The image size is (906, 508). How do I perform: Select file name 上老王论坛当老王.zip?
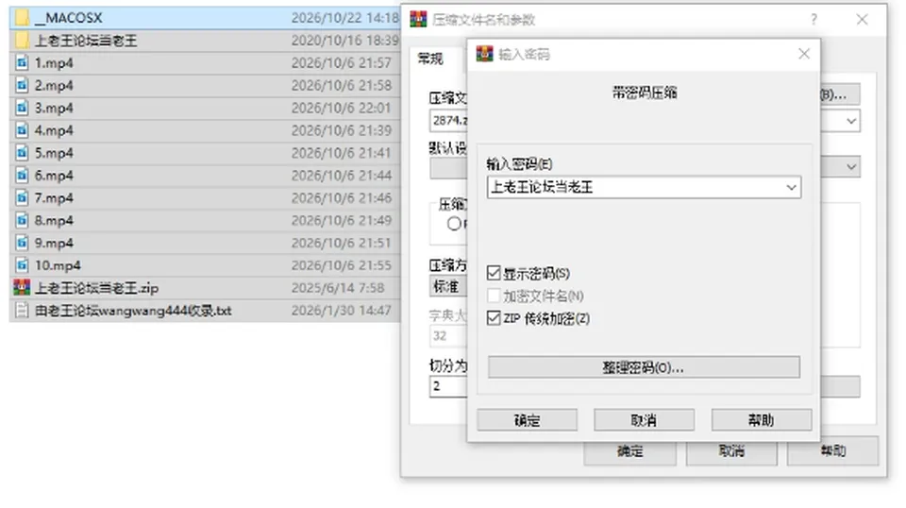pyautogui.click(x=96, y=288)
